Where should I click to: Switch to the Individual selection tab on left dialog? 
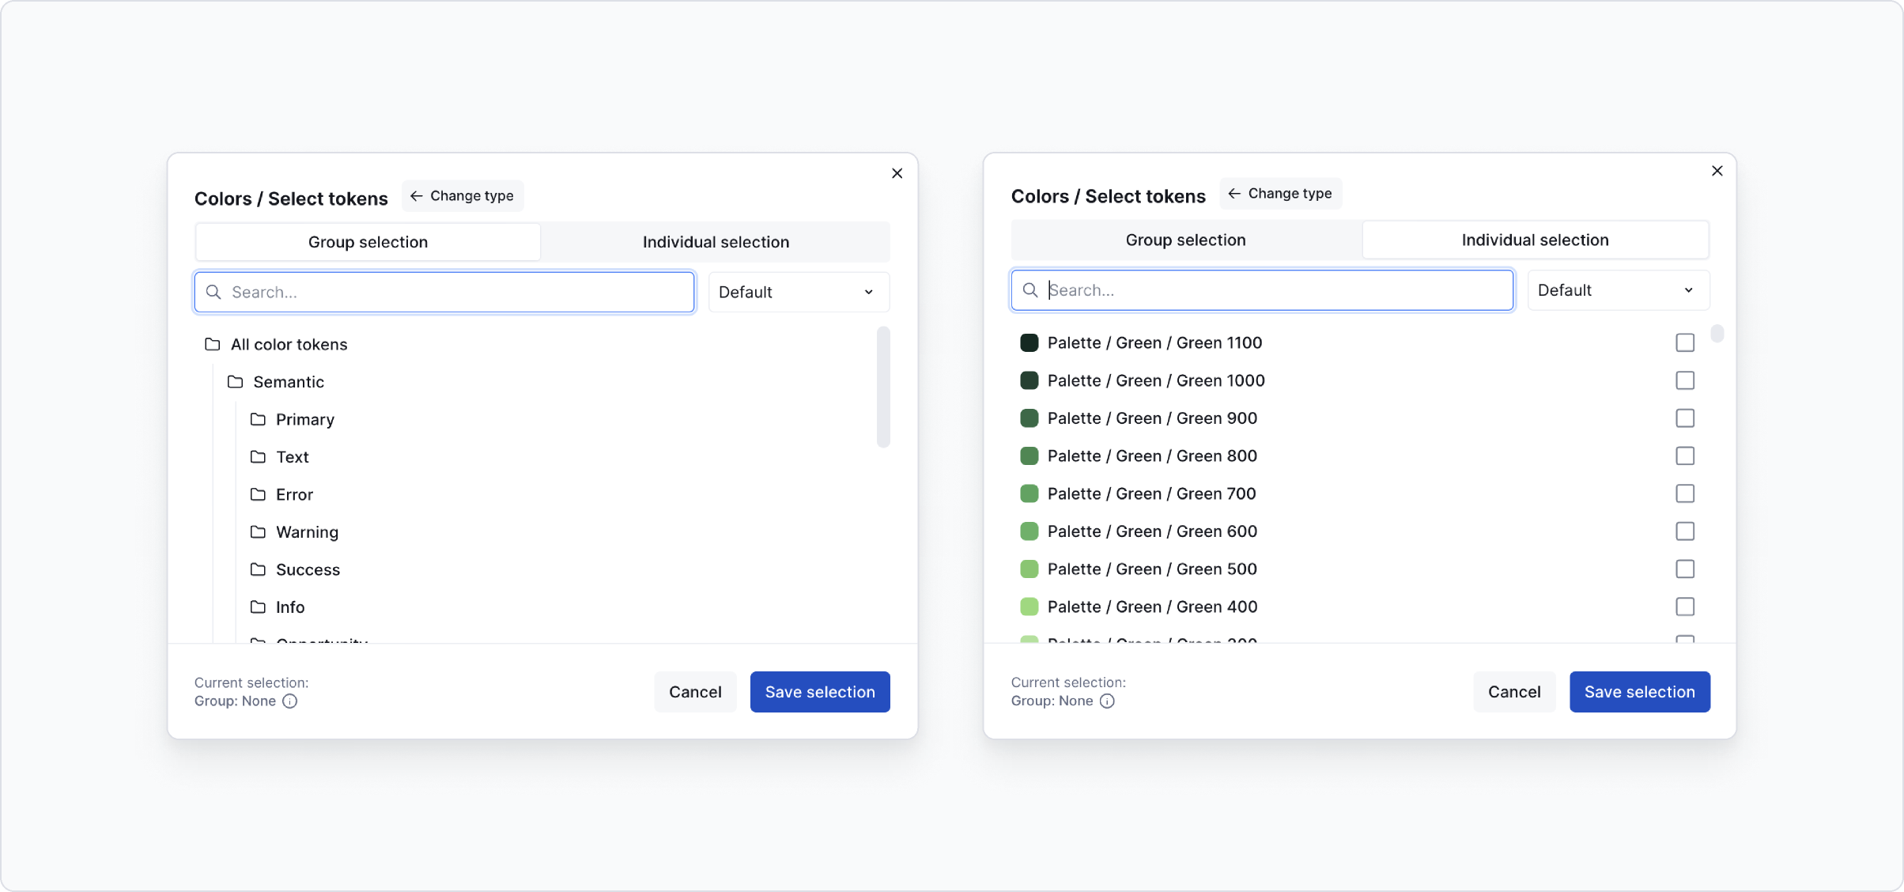pyautogui.click(x=715, y=242)
